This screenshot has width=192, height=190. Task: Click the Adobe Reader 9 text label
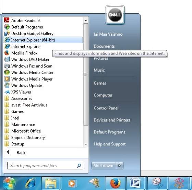click(x=25, y=21)
